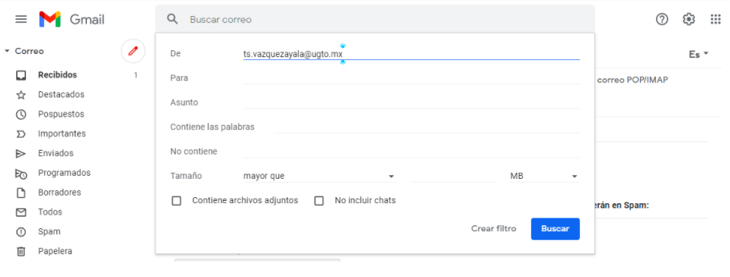Click the De field with email address

[x=411, y=54]
